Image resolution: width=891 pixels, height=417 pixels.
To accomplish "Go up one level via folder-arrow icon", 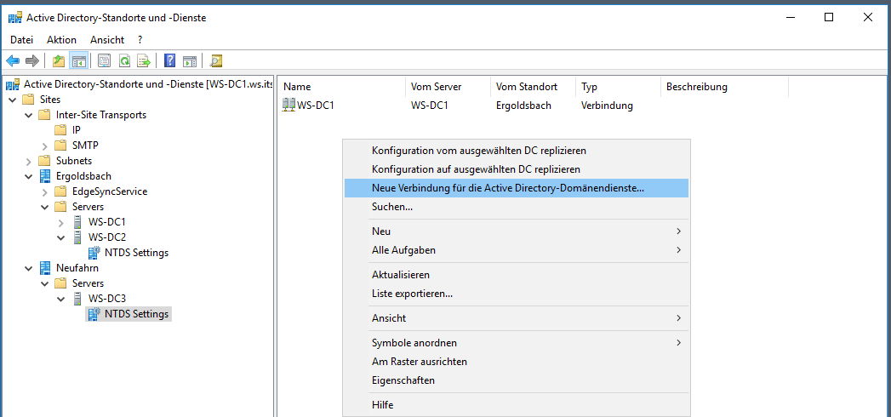I will (59, 60).
